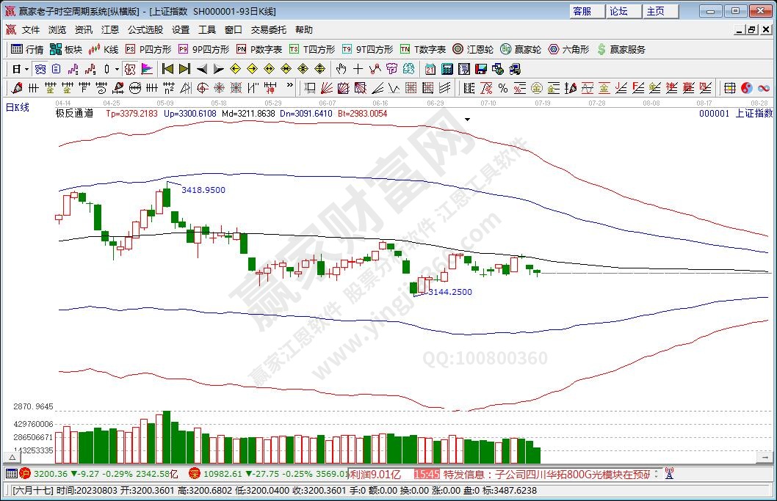Expand the 日 period dropdown arrow
Viewport: 777px width, 501px height.
27,69
